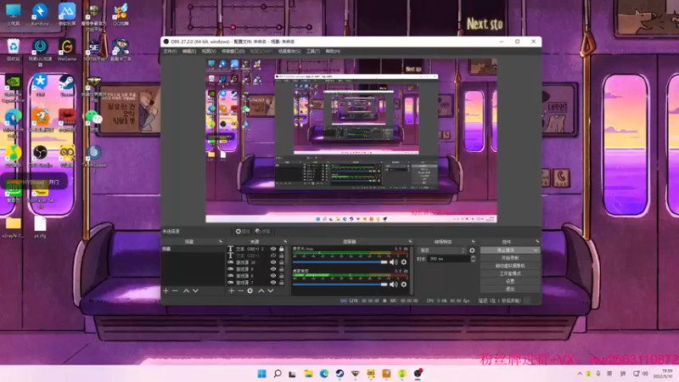
Task: Show hidden system tray icons chevron
Action: [x=580, y=374]
